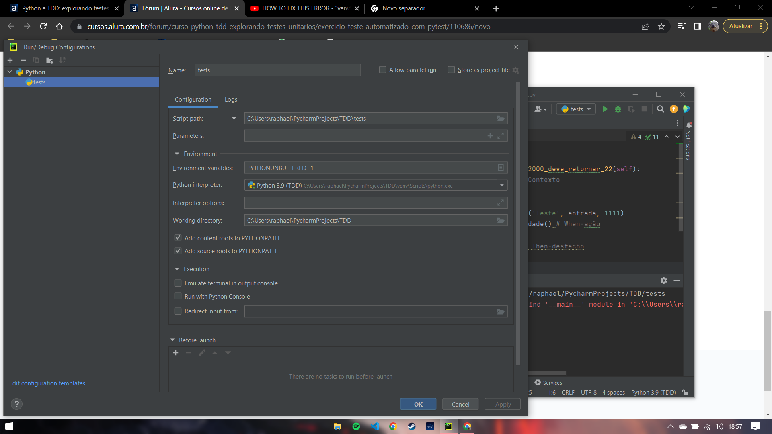Collapse Python tree node
Screen dimensions: 772x434
[10, 72]
